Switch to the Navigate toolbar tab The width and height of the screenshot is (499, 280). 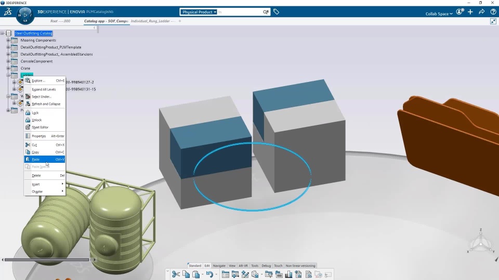pos(219,265)
